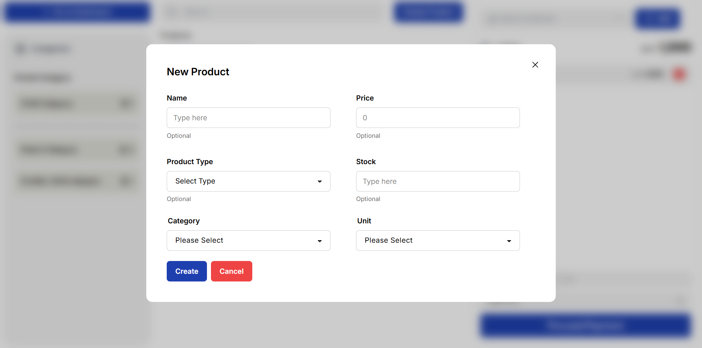The height and width of the screenshot is (348, 702).
Task: Click the search bar behind the dialog
Action: click(x=272, y=12)
